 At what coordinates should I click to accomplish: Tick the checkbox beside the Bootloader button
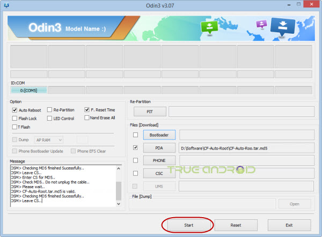tap(136, 135)
